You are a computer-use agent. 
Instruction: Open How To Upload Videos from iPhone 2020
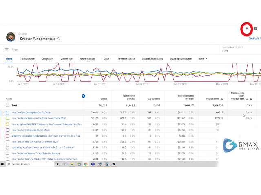39,118
